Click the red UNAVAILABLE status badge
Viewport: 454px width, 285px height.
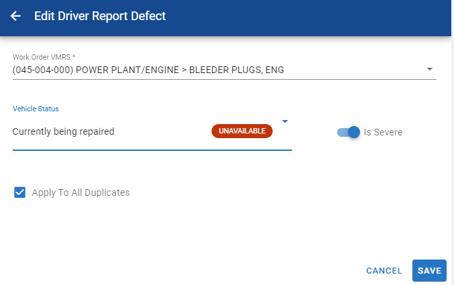[242, 131]
